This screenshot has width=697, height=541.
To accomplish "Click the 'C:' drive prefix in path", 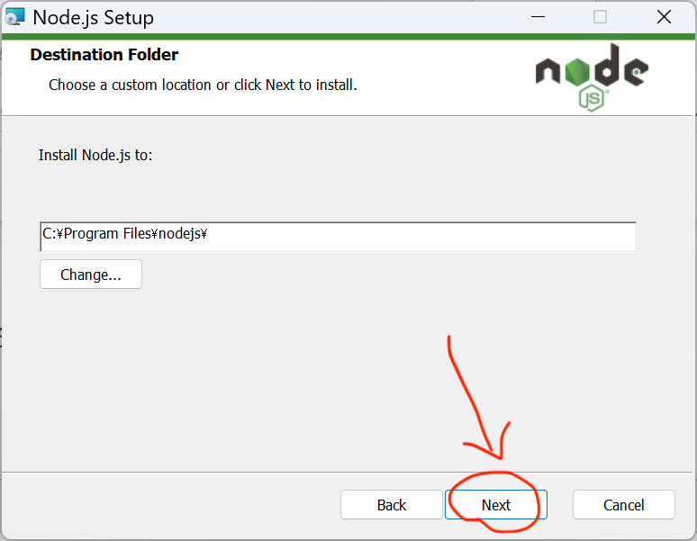I will [49, 234].
